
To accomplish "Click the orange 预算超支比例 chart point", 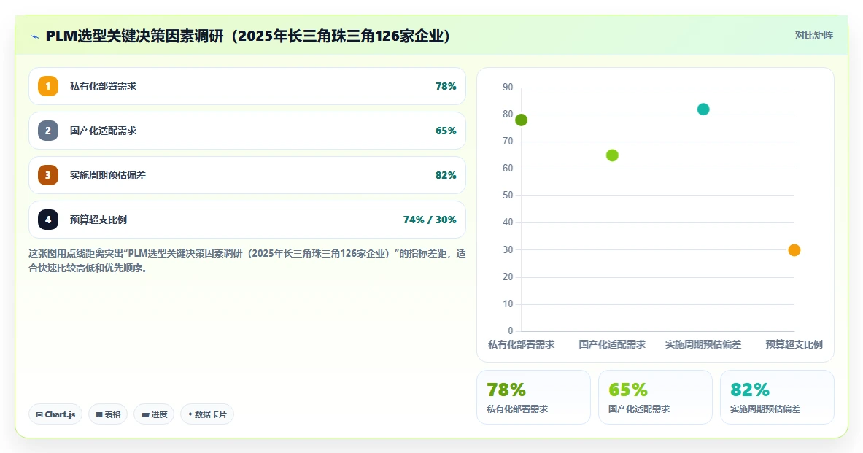I will click(x=794, y=250).
